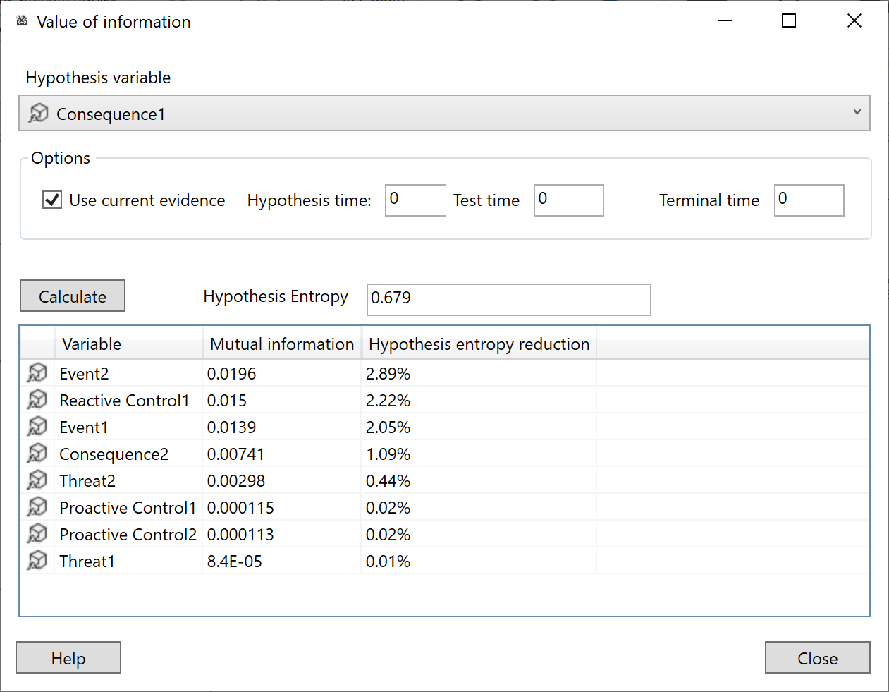This screenshot has height=692, width=889.
Task: Click the Hypothesis Entropy value field
Action: [x=508, y=299]
